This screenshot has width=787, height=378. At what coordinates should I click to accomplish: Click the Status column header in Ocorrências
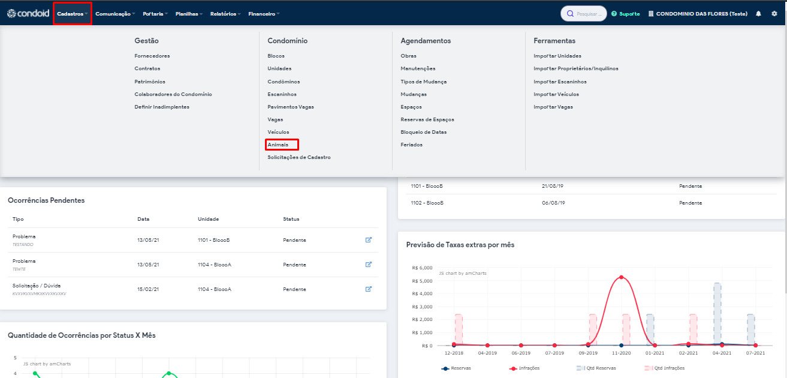(291, 219)
